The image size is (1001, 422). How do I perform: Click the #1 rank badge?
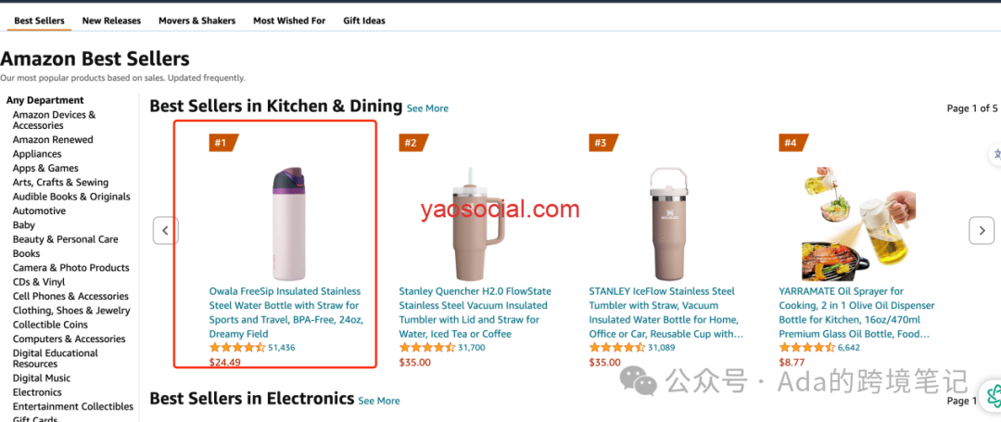pos(222,143)
